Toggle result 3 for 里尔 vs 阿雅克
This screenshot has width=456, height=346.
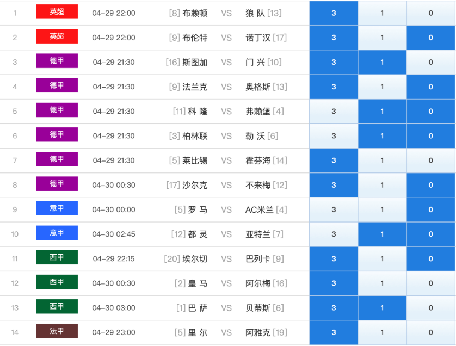tap(334, 332)
